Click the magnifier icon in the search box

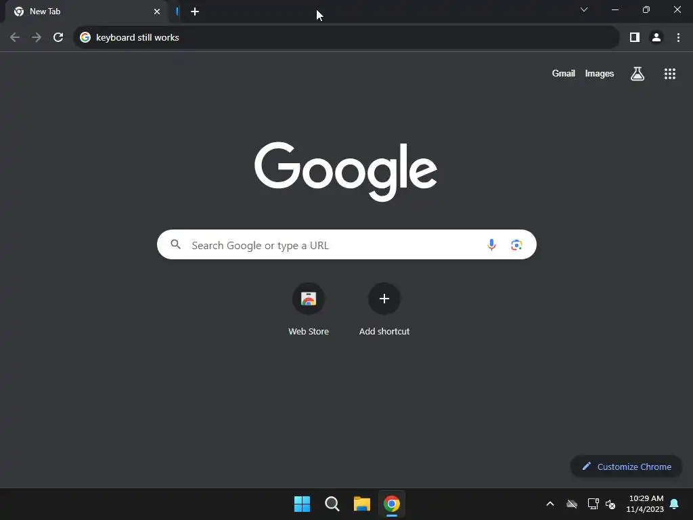coord(175,244)
